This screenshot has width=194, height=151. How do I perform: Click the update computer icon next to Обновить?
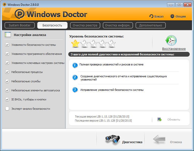[x=159, y=119]
